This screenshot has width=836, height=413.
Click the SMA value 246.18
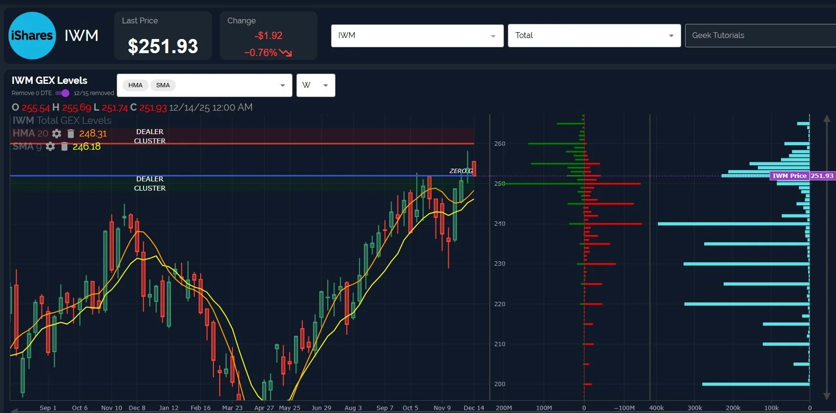pos(86,146)
